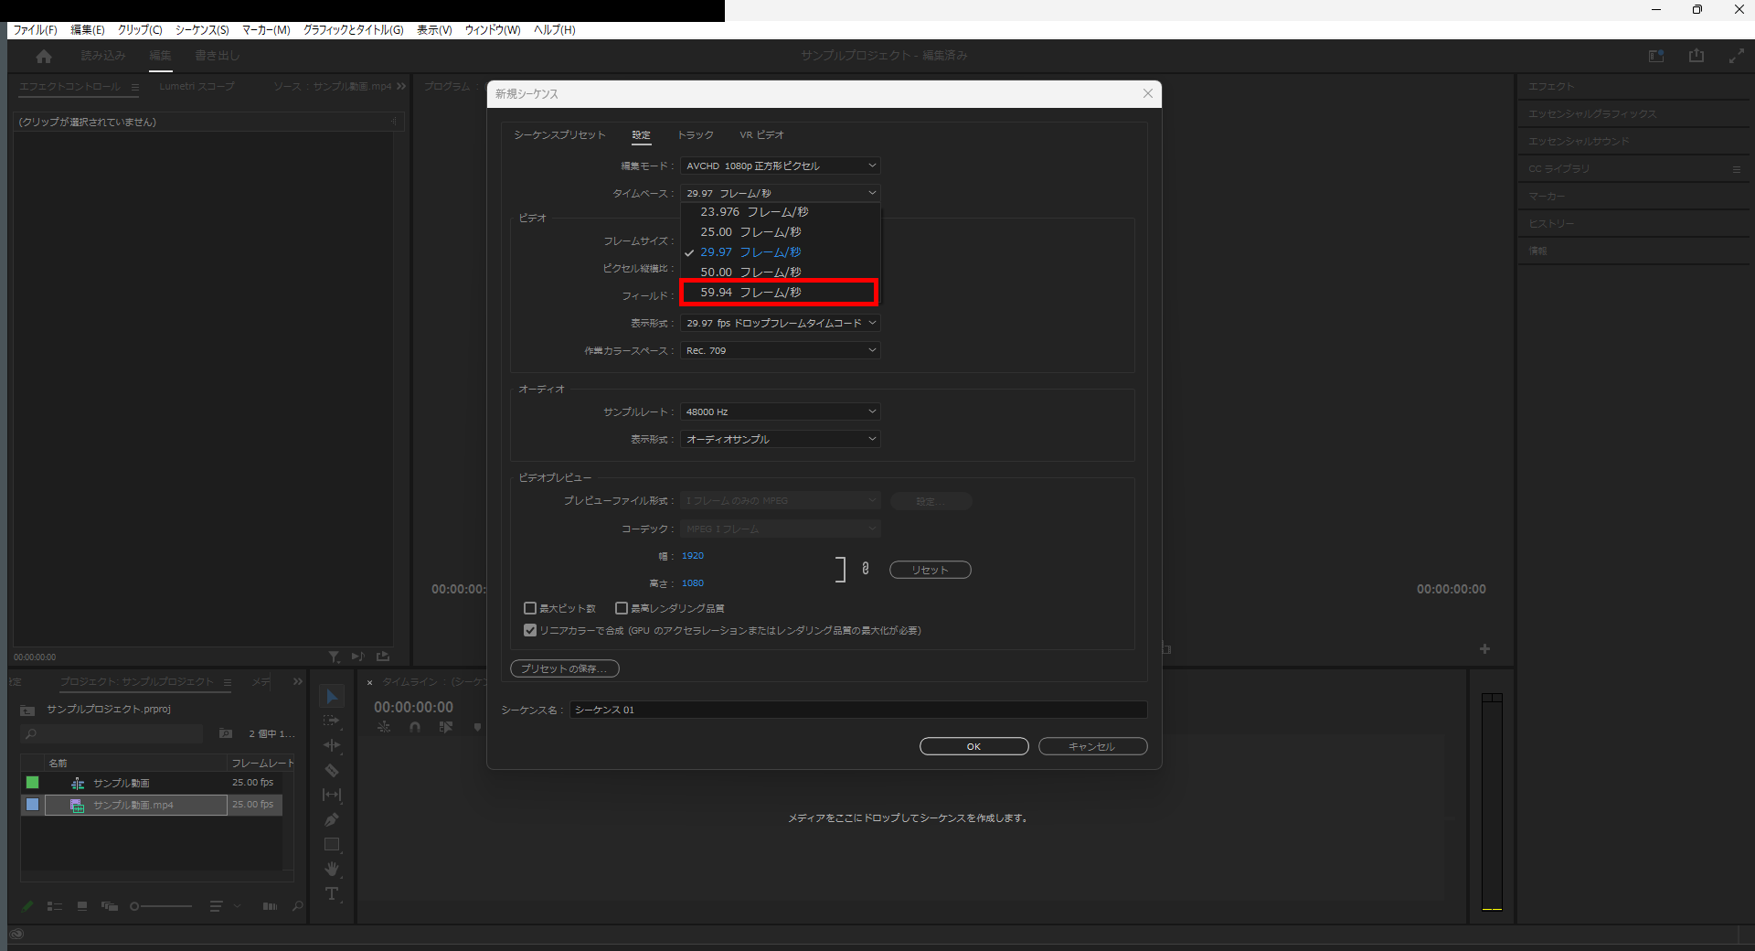Click the home icon in the header
Viewport: 1755px width, 951px height.
pos(44,57)
